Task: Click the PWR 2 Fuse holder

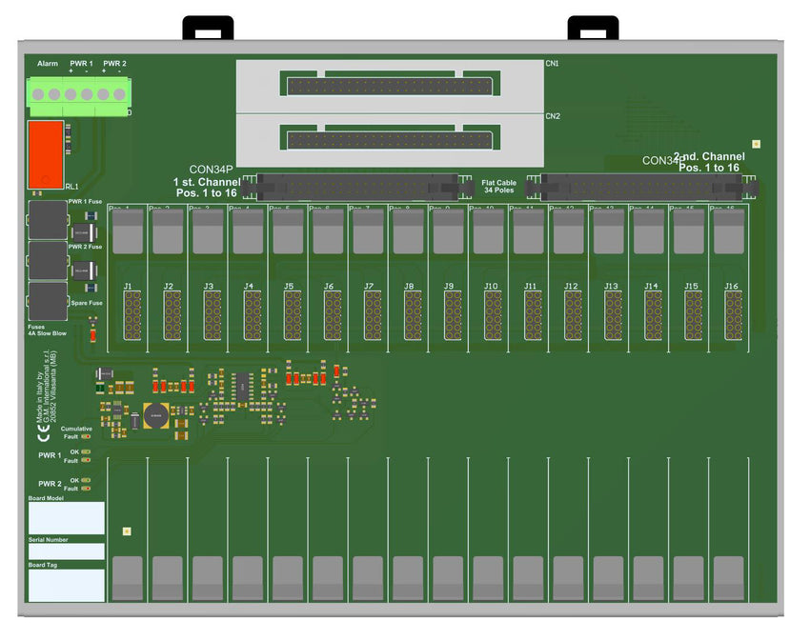Action: pyautogui.click(x=48, y=260)
